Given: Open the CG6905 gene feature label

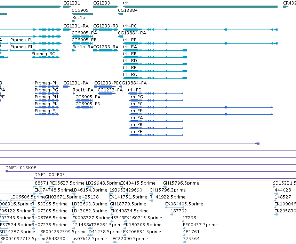Looking at the screenshot, I should click(80, 10).
